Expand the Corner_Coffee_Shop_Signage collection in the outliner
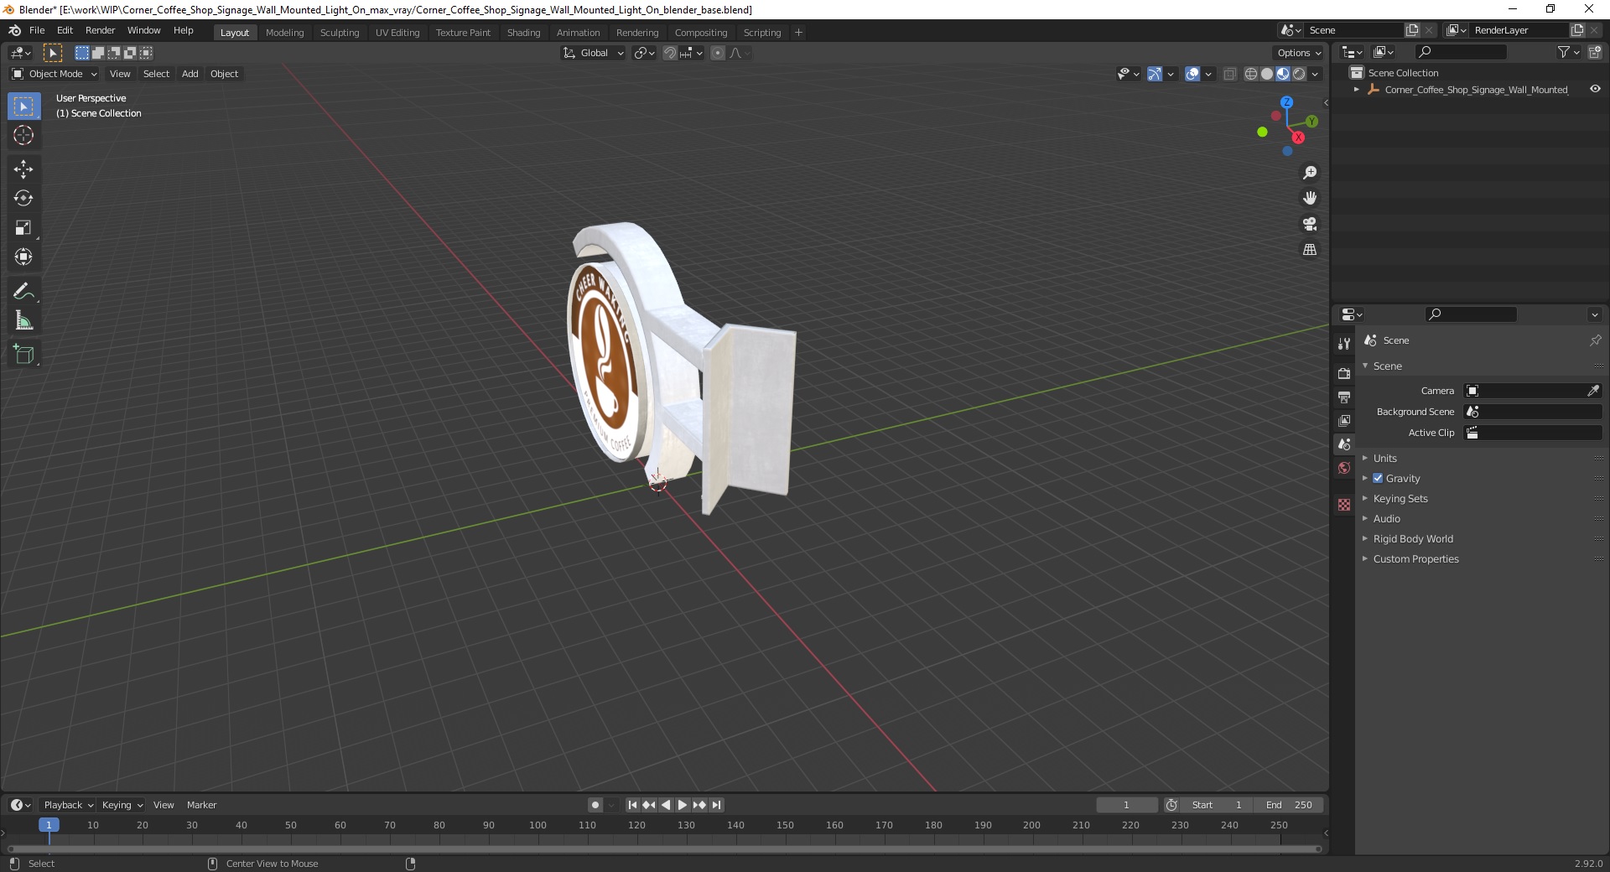 click(x=1357, y=89)
